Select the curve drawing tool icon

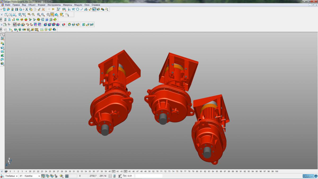[82, 9]
